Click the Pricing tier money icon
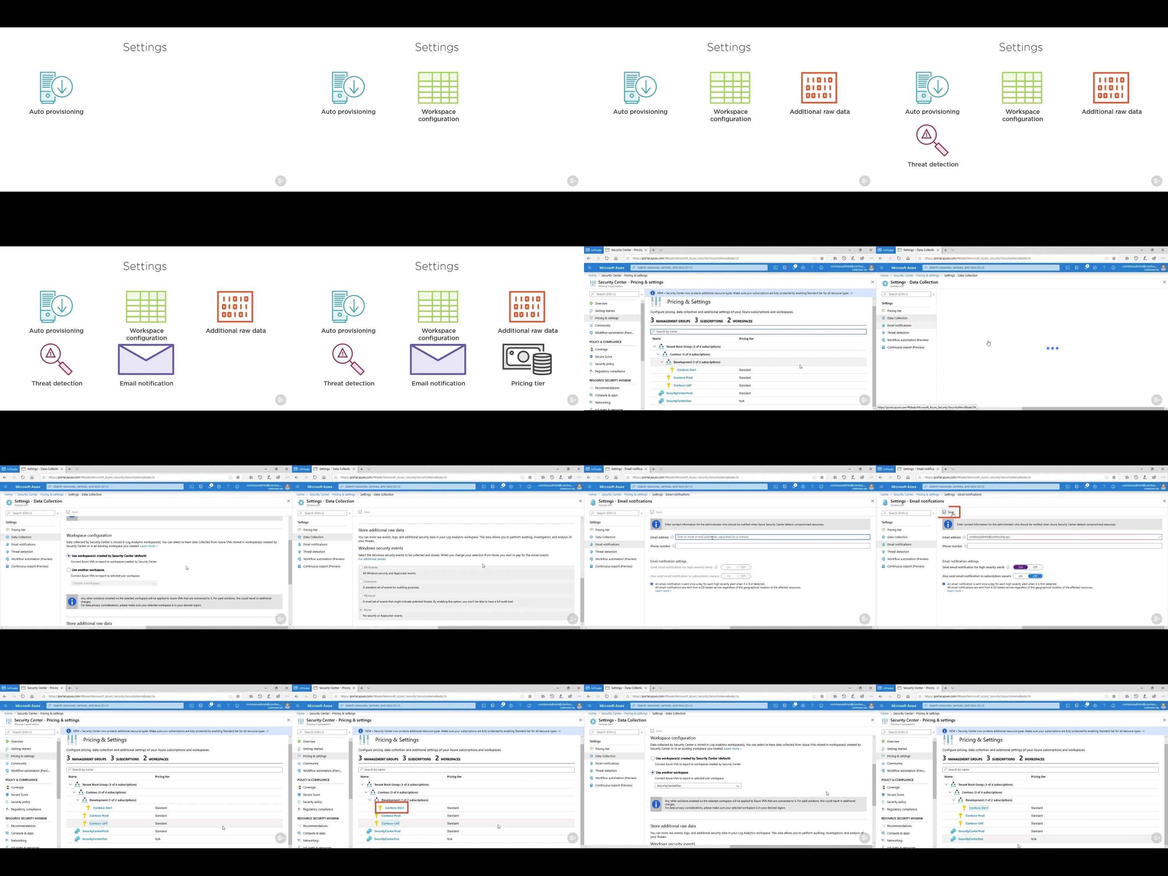 tap(527, 360)
